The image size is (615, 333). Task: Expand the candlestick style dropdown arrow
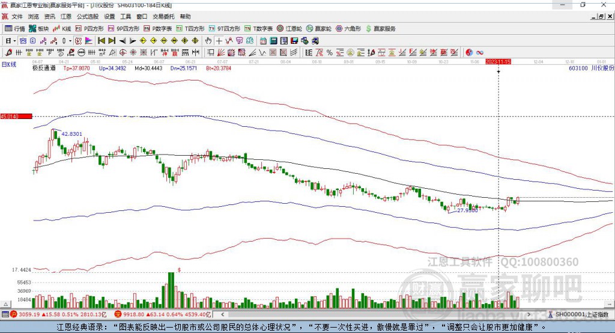pyautogui.click(x=70, y=41)
